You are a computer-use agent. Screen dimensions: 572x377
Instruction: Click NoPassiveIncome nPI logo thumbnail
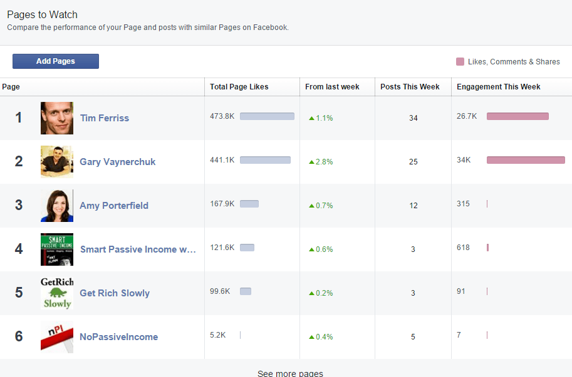pyautogui.click(x=57, y=337)
